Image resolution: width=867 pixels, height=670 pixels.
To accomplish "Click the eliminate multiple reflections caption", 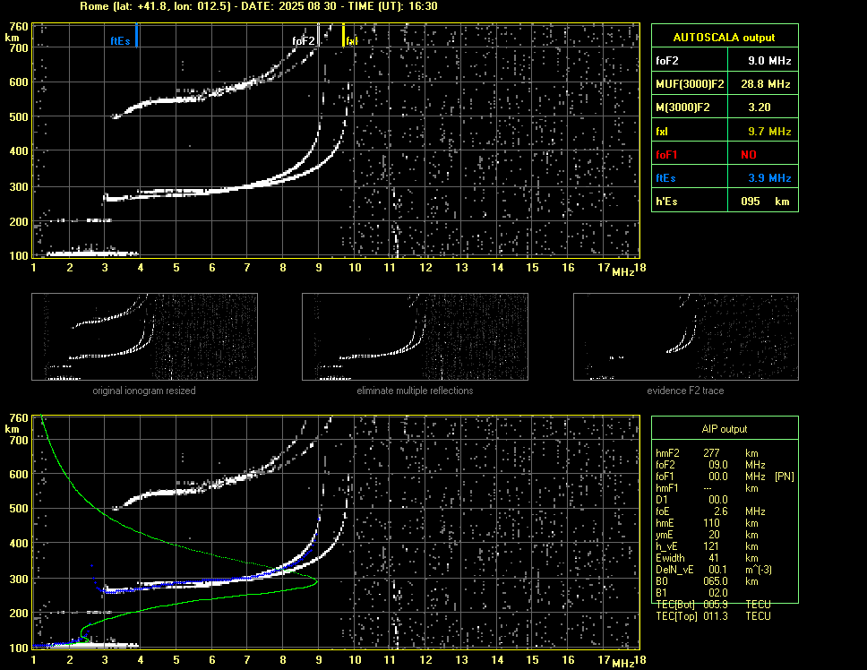I will point(415,391).
